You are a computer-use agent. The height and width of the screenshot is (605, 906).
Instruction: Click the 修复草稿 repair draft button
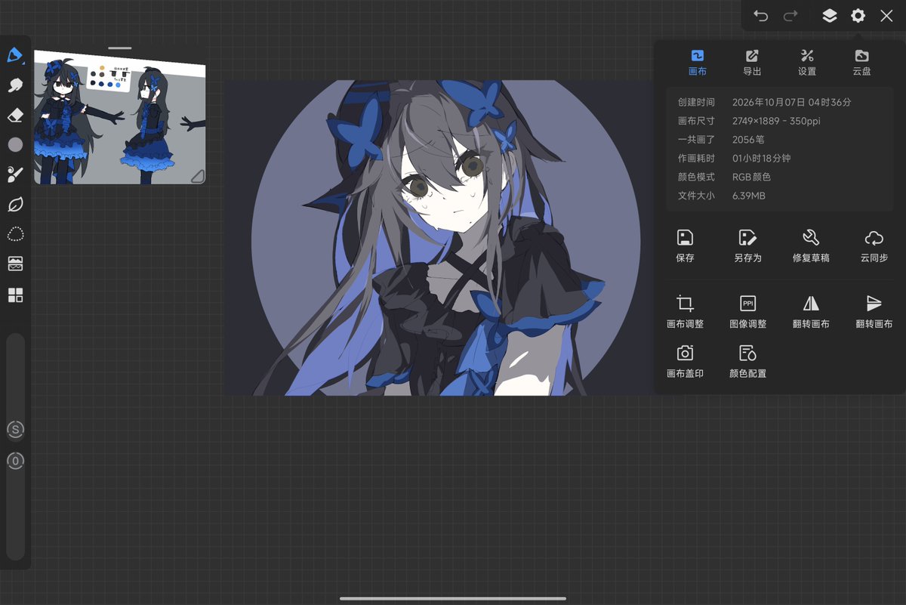811,246
